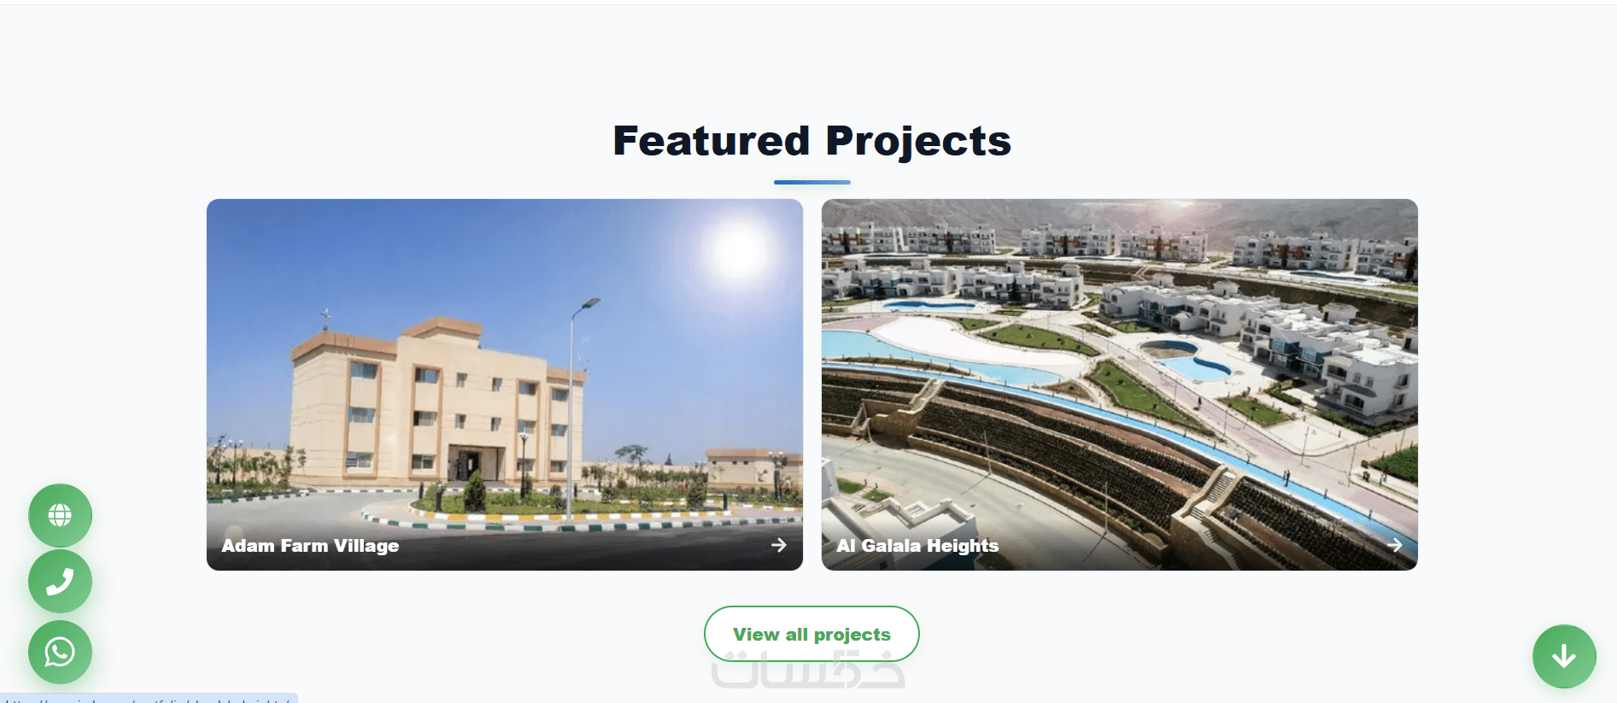This screenshot has width=1617, height=703.
Task: Open the globe language switcher icon
Action: point(60,515)
